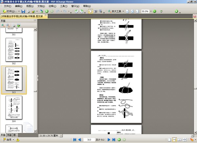The width and height of the screenshot is (197, 143).
Task: Zoom out thumbnails in the Pages panel
Action: coord(8,25)
